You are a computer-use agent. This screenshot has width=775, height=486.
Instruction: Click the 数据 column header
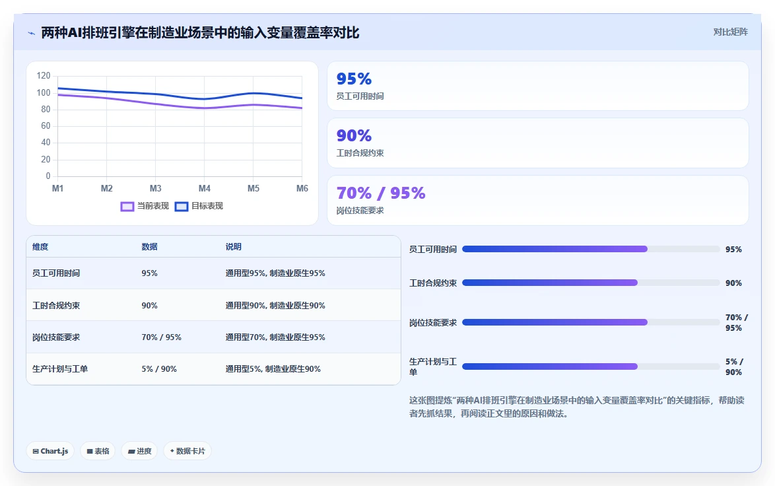tap(149, 247)
